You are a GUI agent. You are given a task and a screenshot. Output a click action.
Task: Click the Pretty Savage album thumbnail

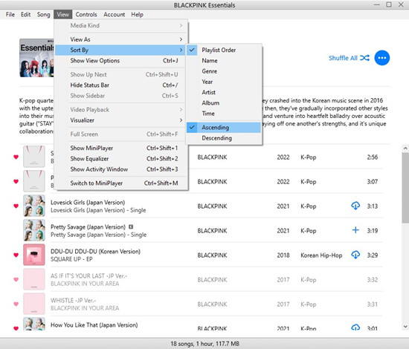pyautogui.click(x=34, y=230)
